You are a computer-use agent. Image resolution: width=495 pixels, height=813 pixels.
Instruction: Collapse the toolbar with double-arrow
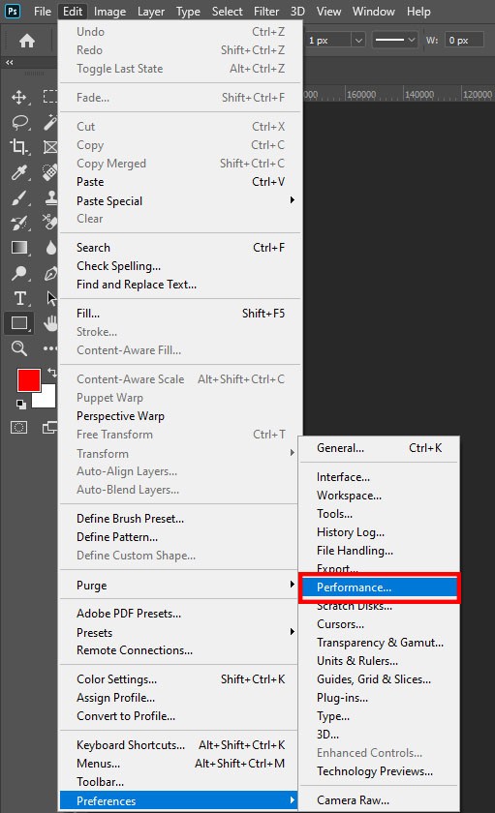point(10,62)
